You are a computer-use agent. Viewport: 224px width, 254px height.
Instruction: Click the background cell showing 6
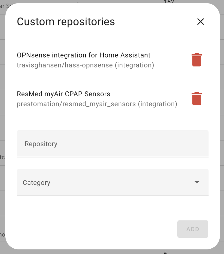click(x=165, y=252)
